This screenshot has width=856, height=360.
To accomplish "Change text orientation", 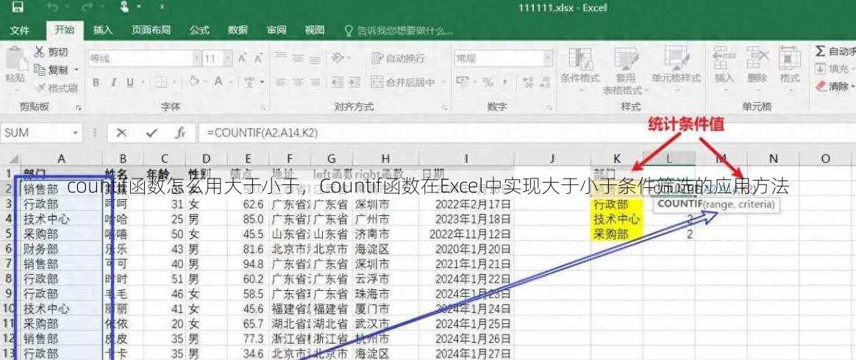I will click(x=338, y=57).
